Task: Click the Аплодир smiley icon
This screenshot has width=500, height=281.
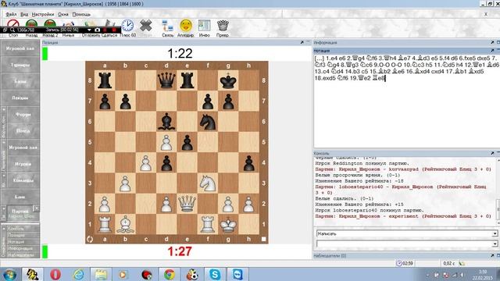Action: (186, 26)
